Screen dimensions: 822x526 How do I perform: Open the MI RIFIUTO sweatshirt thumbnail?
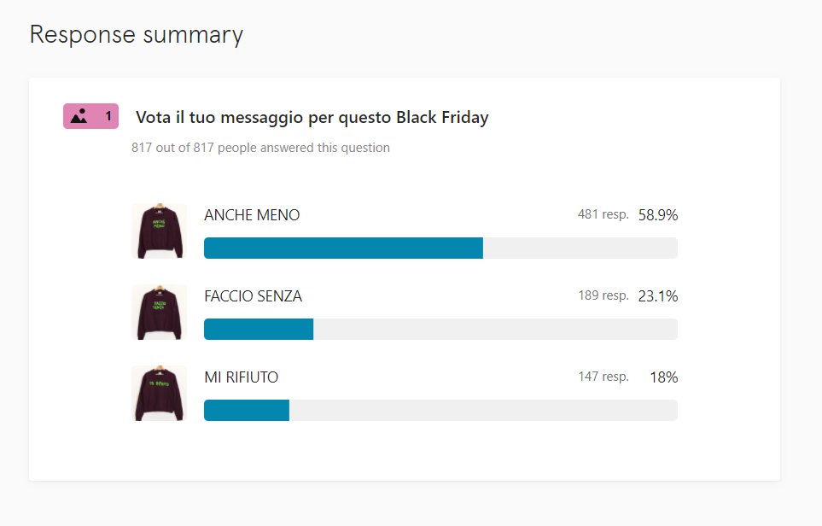(x=159, y=394)
